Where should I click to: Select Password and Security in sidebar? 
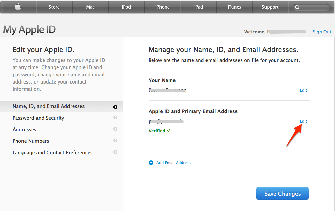38,118
